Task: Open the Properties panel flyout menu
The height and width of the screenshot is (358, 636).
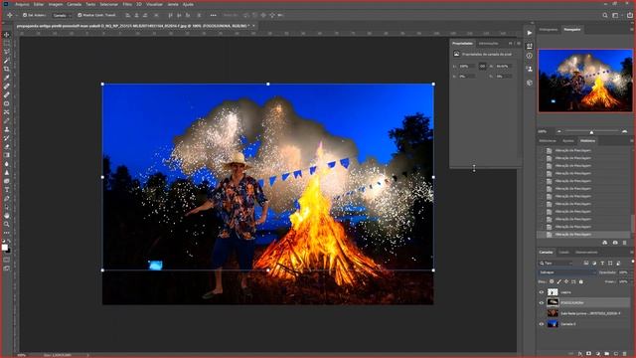Action: (x=519, y=43)
